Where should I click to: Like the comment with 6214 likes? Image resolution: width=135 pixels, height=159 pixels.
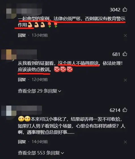coord(125,110)
